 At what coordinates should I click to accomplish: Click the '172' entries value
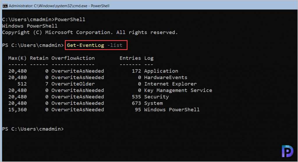(136, 71)
